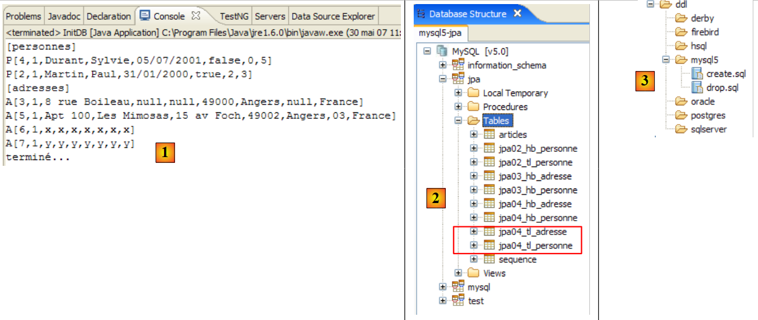Viewport: 758px width, 320px height.
Task: Select the jpa04_tl_personne table
Action: [535, 246]
